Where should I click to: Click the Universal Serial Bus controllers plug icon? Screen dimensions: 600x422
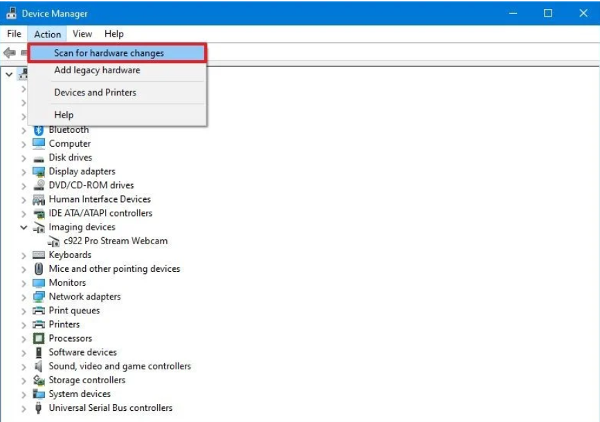38,408
